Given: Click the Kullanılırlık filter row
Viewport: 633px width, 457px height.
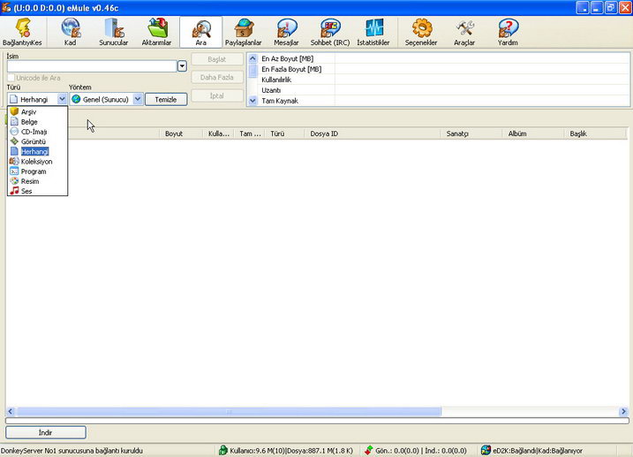Looking at the screenshot, I should pyautogui.click(x=443, y=80).
